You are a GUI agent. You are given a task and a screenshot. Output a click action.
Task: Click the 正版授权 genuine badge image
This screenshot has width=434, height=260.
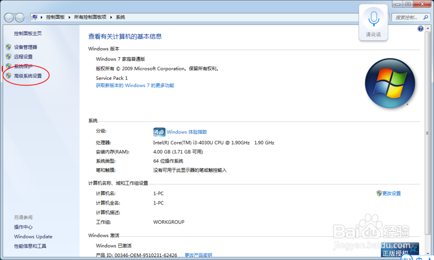(400, 250)
